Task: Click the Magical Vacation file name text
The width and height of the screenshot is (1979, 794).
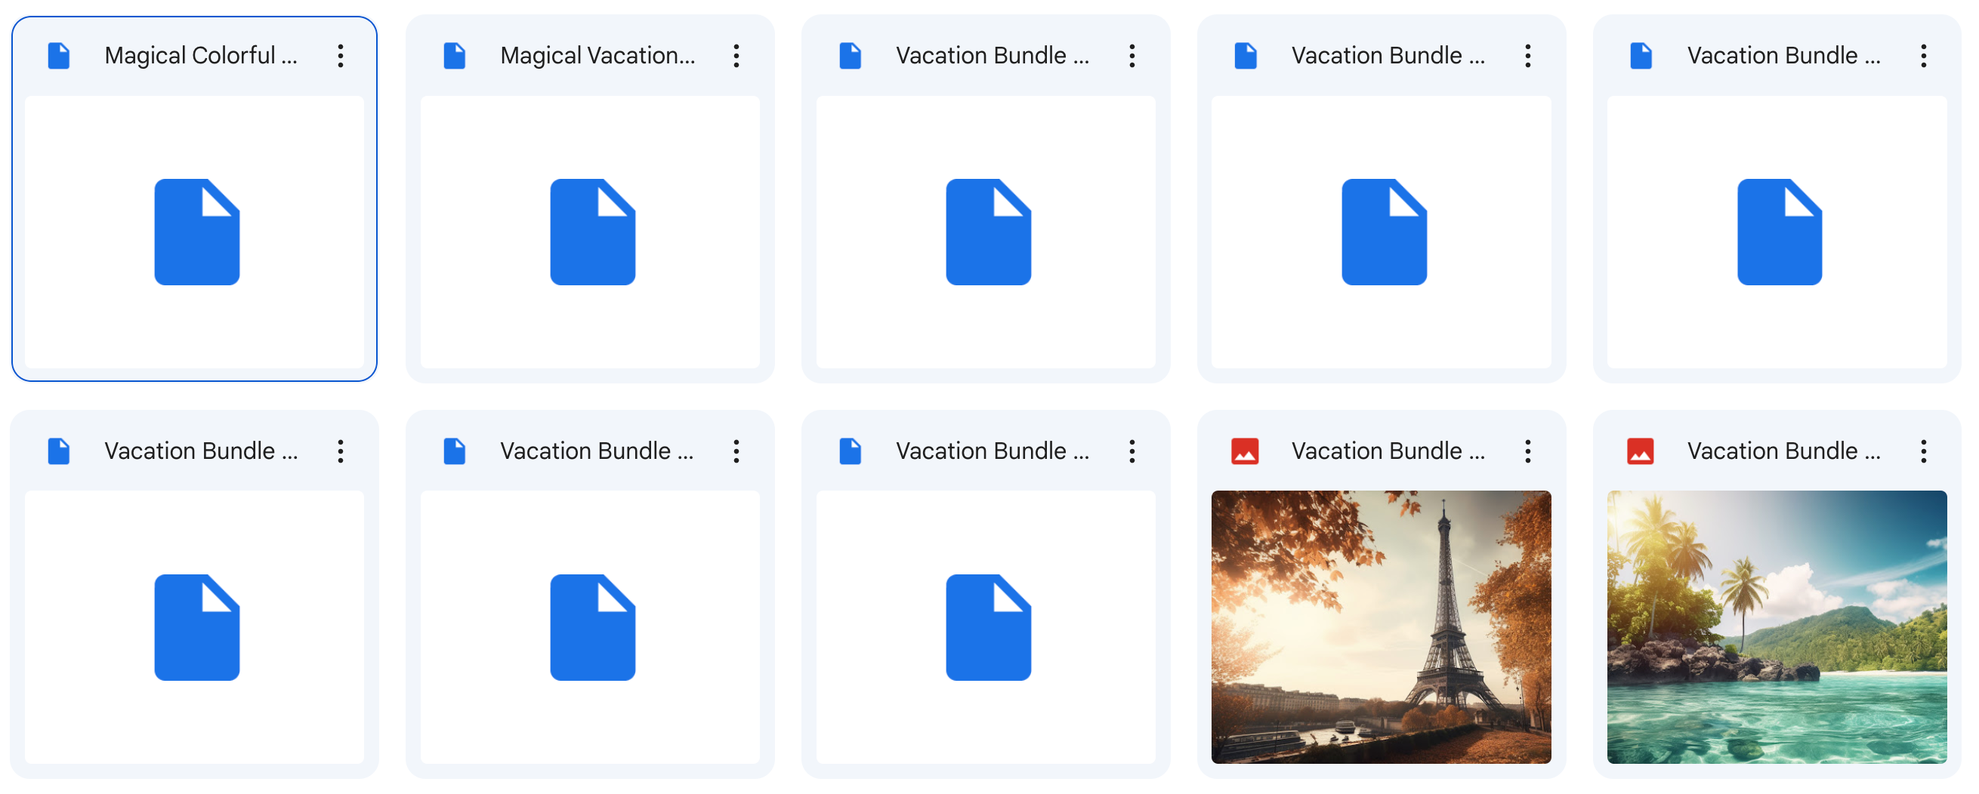Action: [597, 54]
